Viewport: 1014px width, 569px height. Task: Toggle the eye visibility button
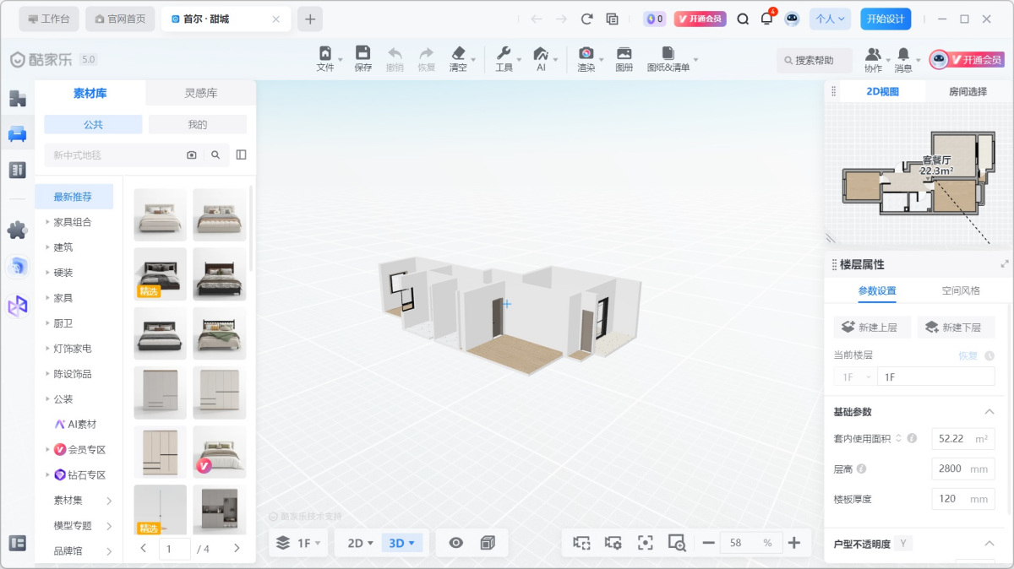456,543
